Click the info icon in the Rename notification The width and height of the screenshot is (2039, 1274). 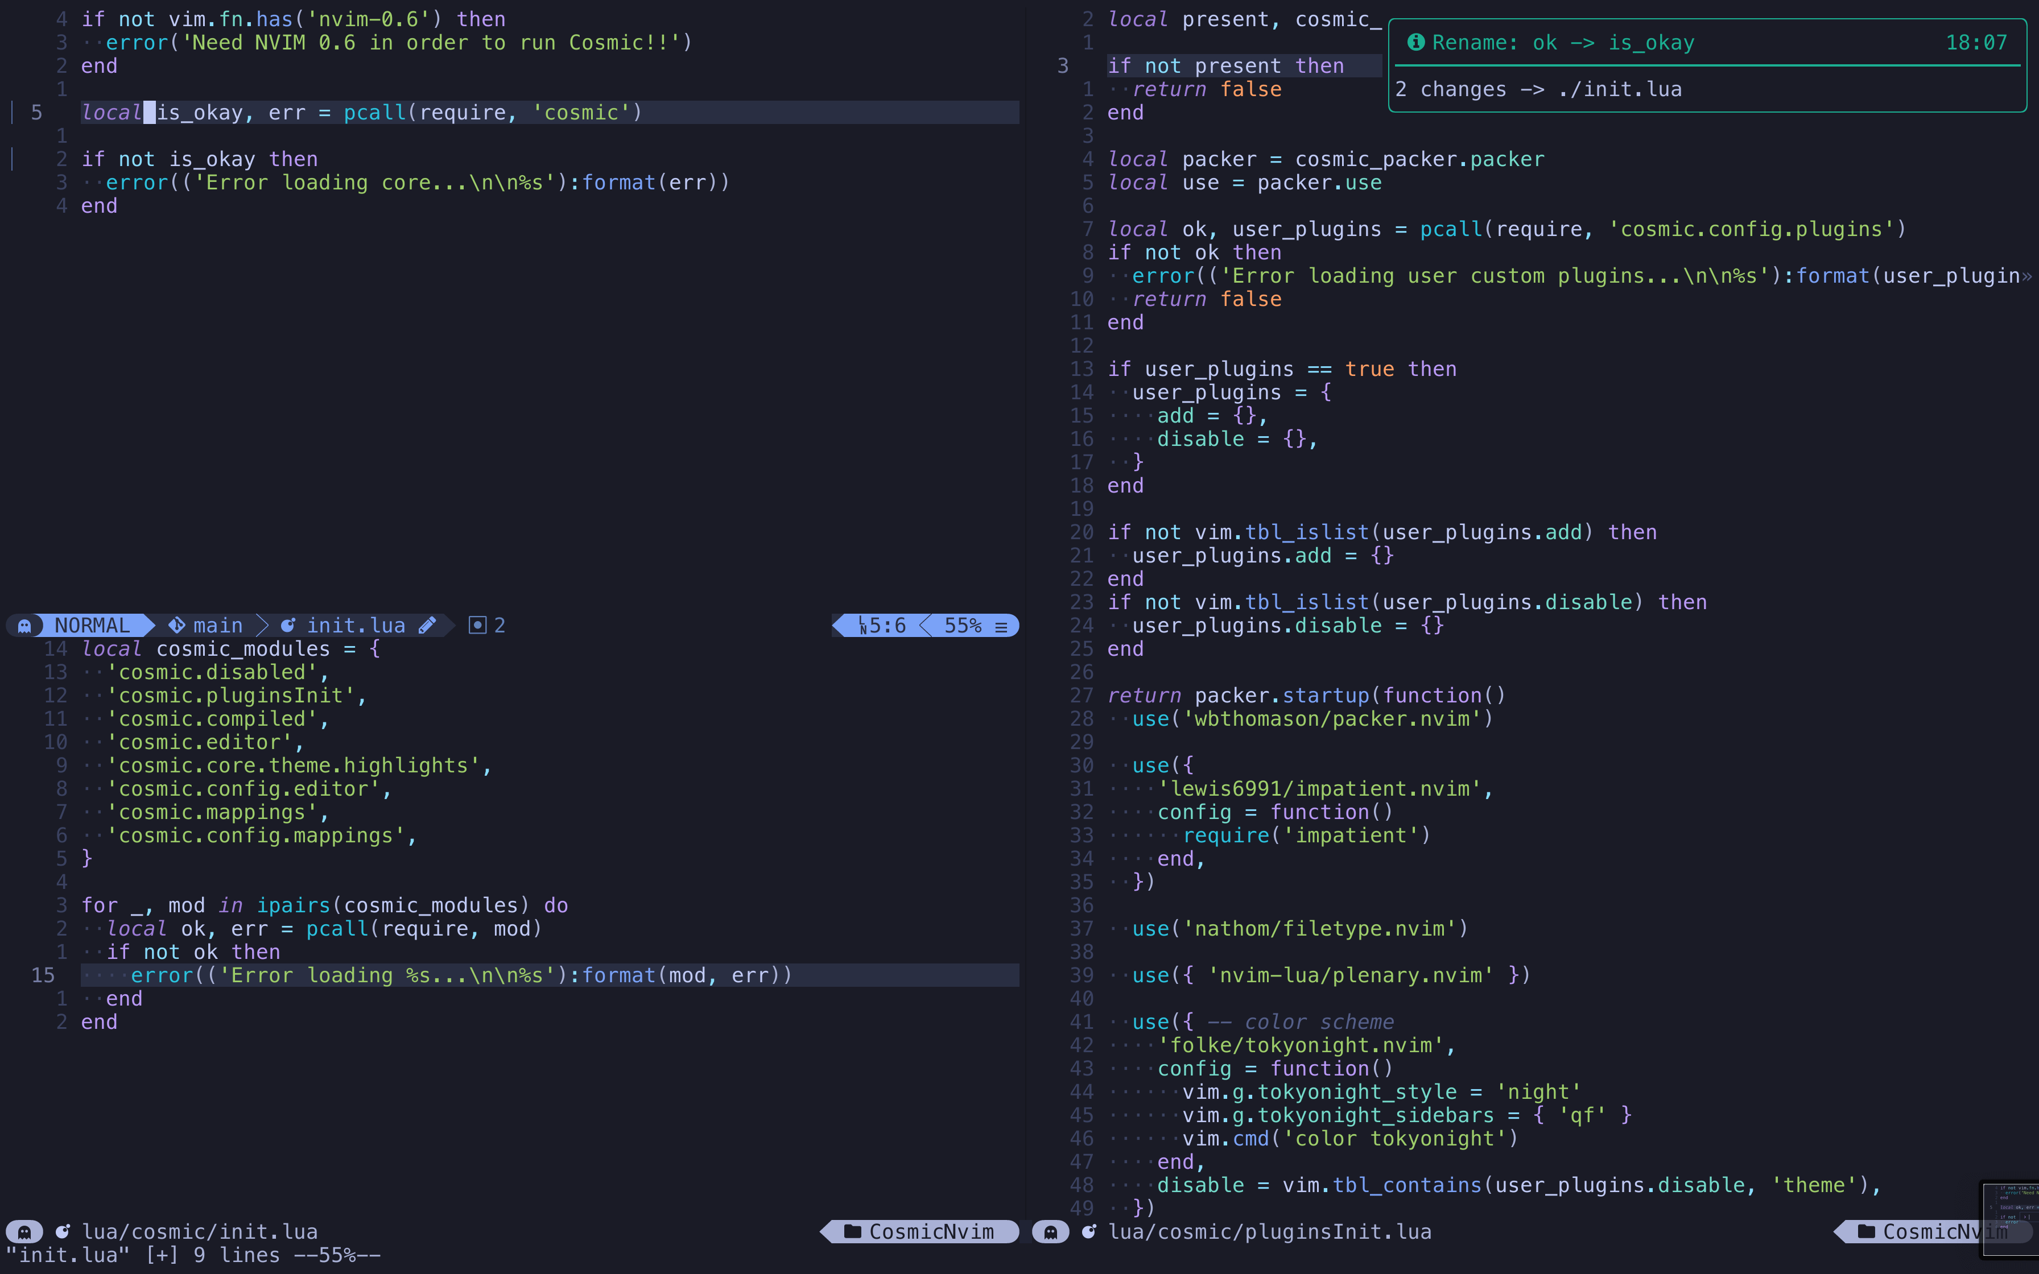1415,42
